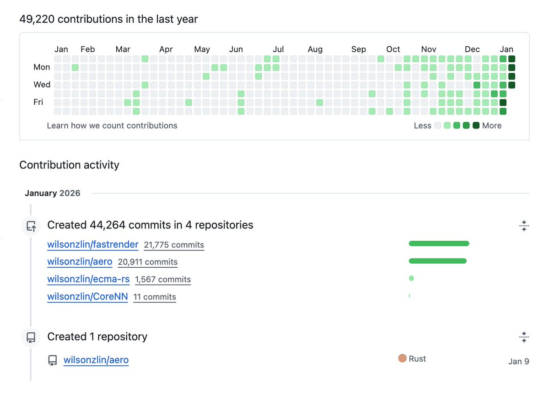Click the Rust language label
Screen dimensions: 549x395
(x=417, y=359)
